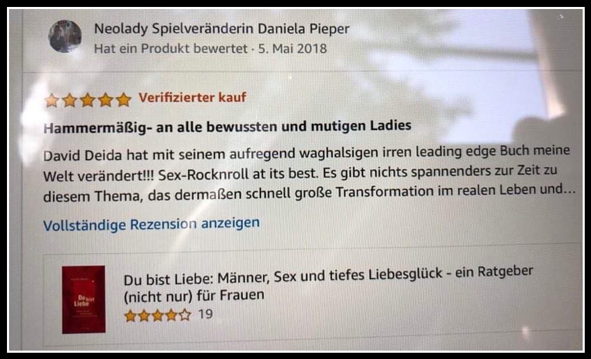
Task: Open product title 'Du bist Liebe: Männer, Sex'
Action: pyautogui.click(x=329, y=276)
